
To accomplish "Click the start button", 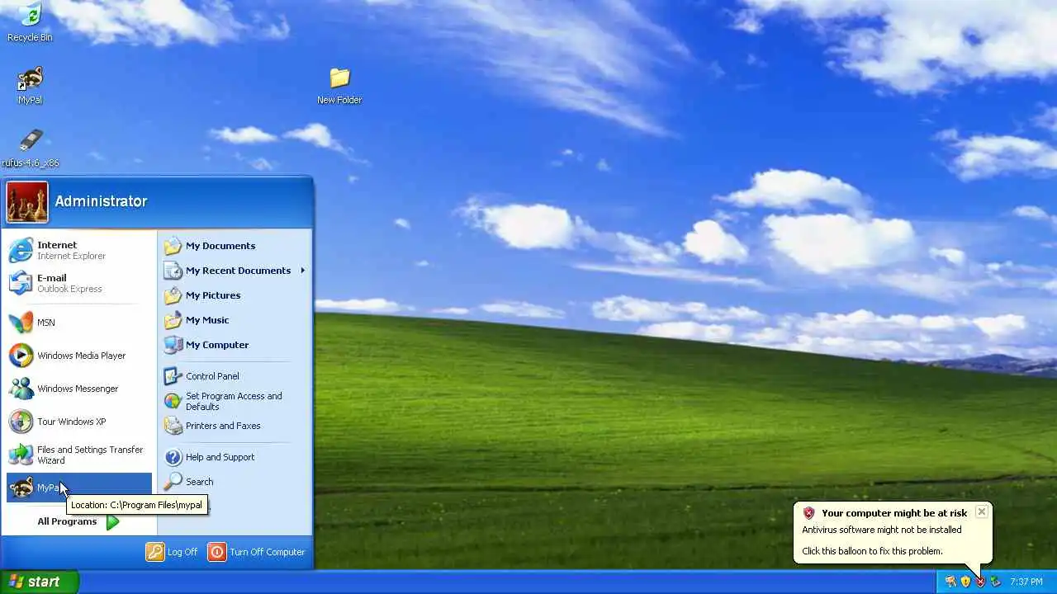I will pos(40,582).
